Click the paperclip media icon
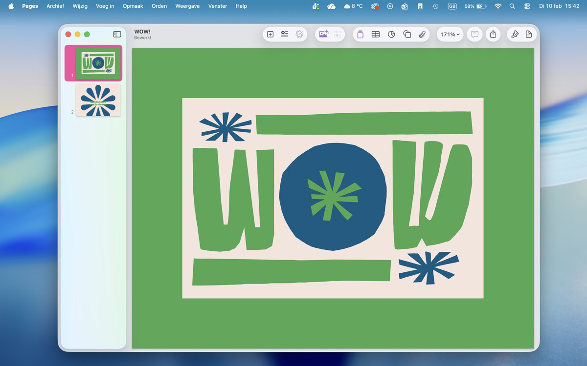 coord(422,34)
